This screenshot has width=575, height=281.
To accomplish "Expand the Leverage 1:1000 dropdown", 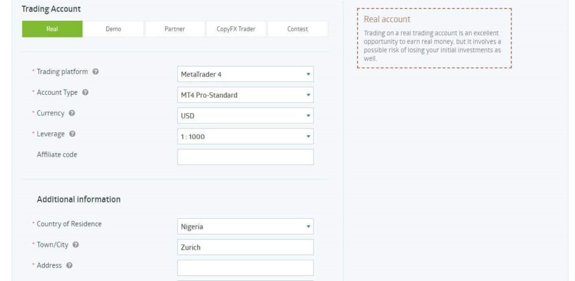I will point(245,136).
